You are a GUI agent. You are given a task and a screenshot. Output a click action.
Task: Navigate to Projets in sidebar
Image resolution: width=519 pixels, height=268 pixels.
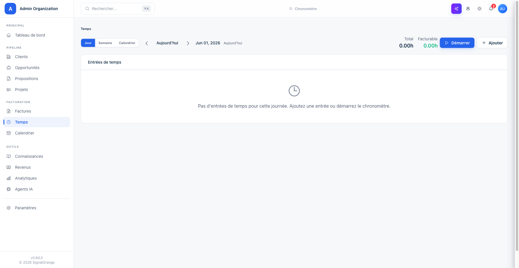coord(37,90)
